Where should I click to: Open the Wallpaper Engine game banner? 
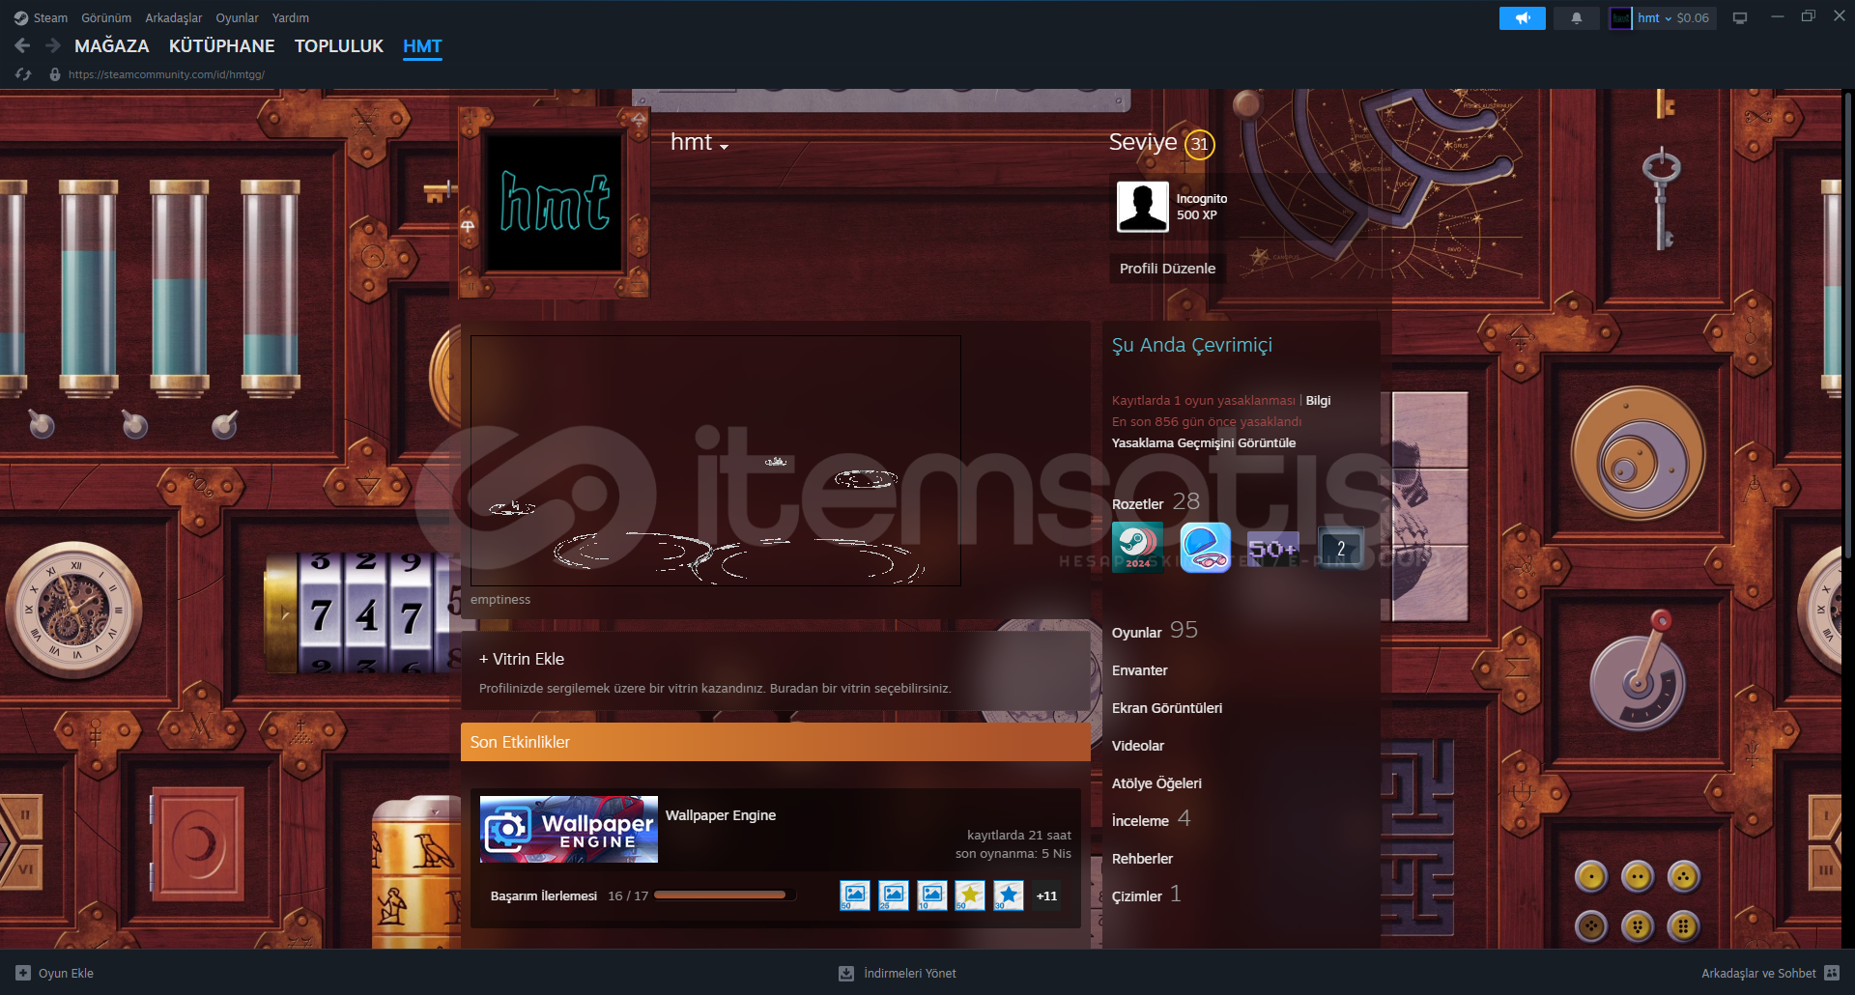(569, 830)
